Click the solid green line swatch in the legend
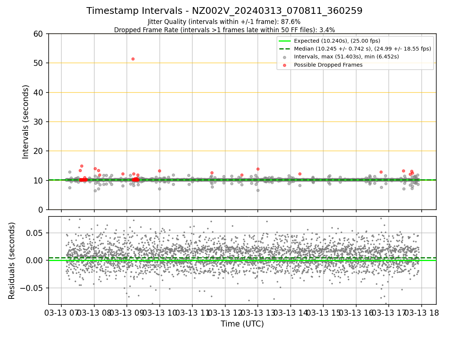Viewport: 449px width, 337px height. pyautogui.click(x=285, y=41)
